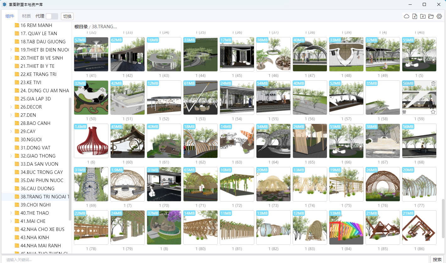Expand the 41.MAI CHE folder
446x263 pixels.
11,221
